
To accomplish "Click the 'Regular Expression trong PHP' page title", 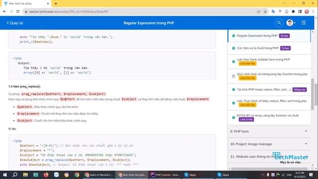I will click(x=149, y=23).
